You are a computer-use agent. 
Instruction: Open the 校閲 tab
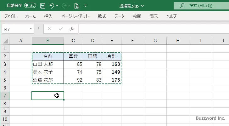[137, 16]
